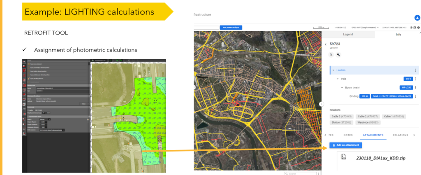The width and height of the screenshot is (421, 175).
Task: Open the three-dot menu on Pole row
Action: tap(415, 79)
